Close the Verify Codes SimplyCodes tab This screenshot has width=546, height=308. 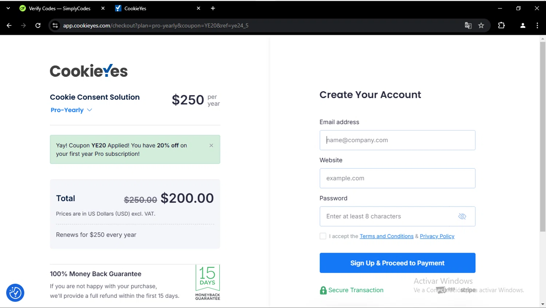[103, 8]
